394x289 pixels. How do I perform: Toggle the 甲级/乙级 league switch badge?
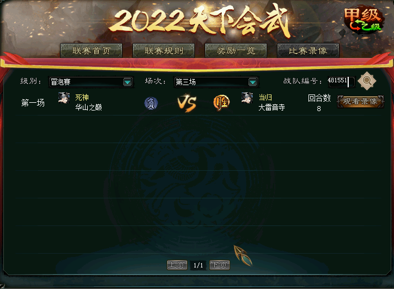click(363, 20)
